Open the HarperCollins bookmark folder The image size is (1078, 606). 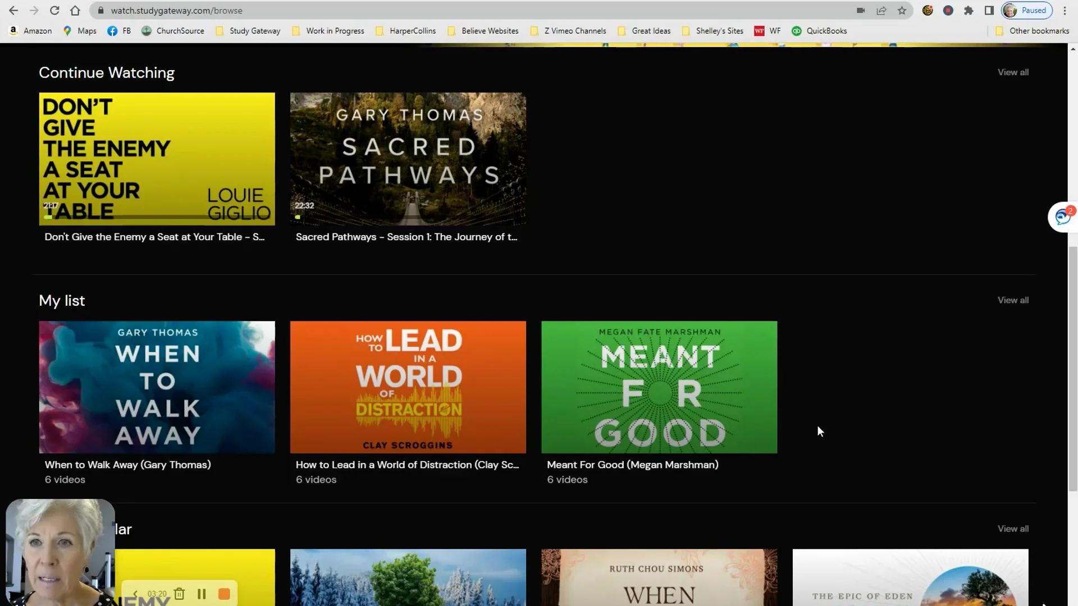406,31
